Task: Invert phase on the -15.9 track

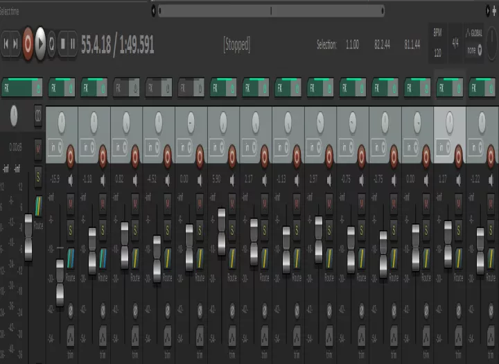Action: pyautogui.click(x=71, y=309)
